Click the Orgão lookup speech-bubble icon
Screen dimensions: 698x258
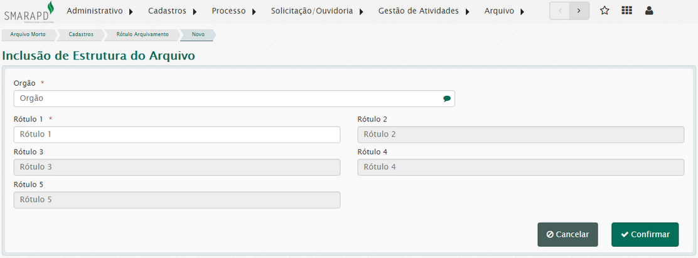pos(447,98)
